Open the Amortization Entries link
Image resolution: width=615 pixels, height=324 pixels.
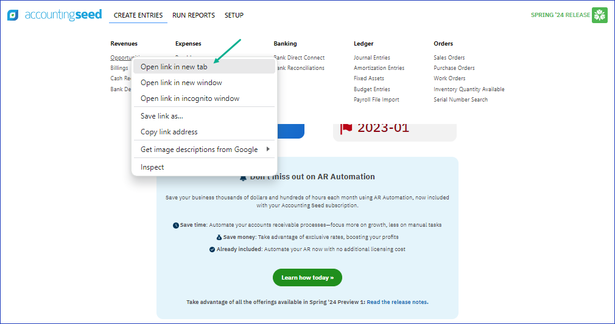click(379, 67)
